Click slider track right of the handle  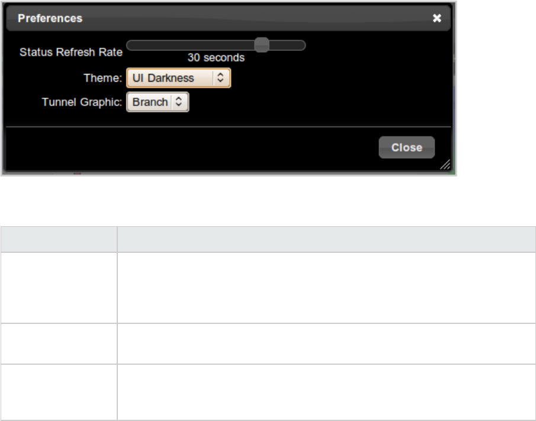tap(287, 45)
